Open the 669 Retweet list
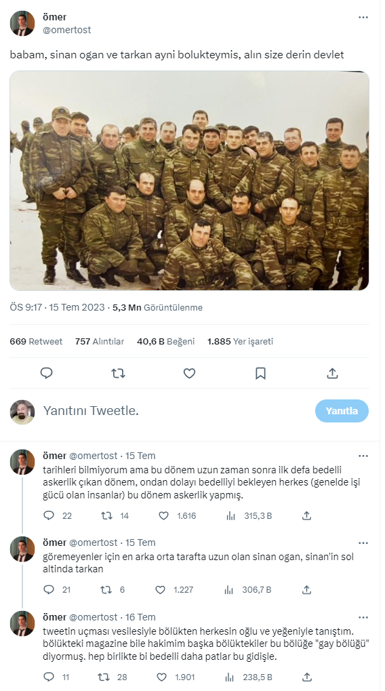 pyautogui.click(x=36, y=342)
